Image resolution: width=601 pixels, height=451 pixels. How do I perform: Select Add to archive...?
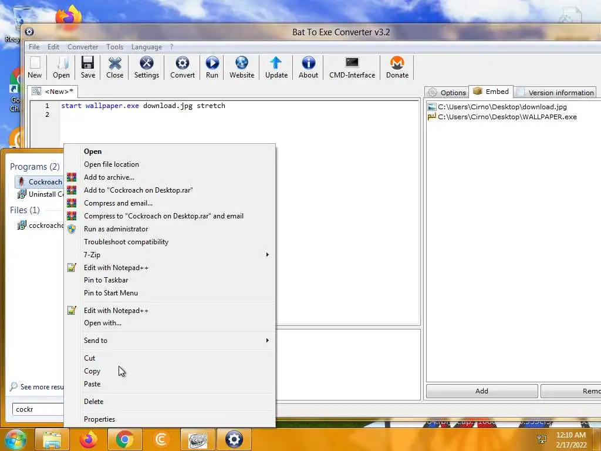tap(170, 177)
